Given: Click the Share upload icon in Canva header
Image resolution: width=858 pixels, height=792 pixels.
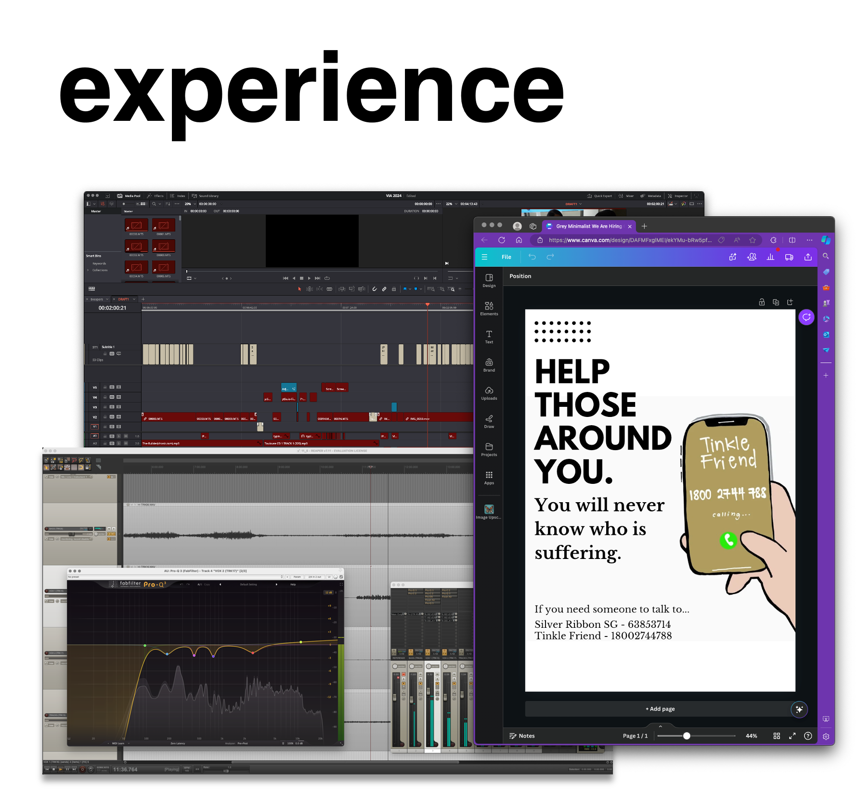Looking at the screenshot, I should tap(808, 257).
